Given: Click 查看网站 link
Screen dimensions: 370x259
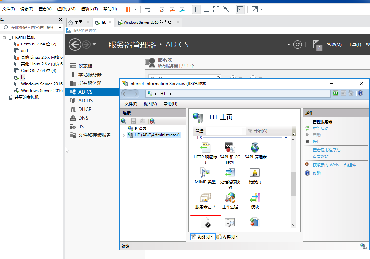Looking at the screenshot, I should tap(321, 157).
